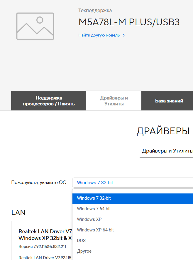The height and width of the screenshot is (260, 193).
Task: Choose 'Windows 7 64-bit' option
Action: (x=133, y=209)
